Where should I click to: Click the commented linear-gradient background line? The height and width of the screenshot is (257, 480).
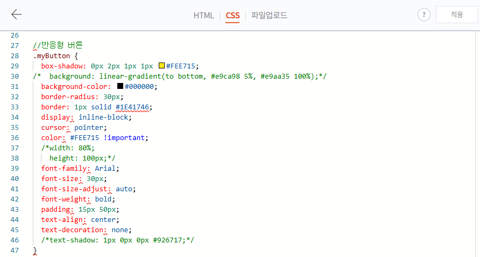[180, 77]
